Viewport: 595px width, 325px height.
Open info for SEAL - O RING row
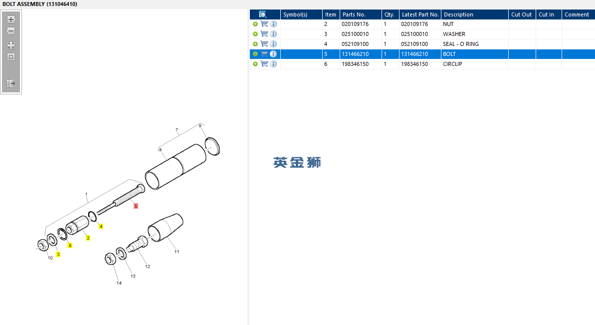click(273, 44)
